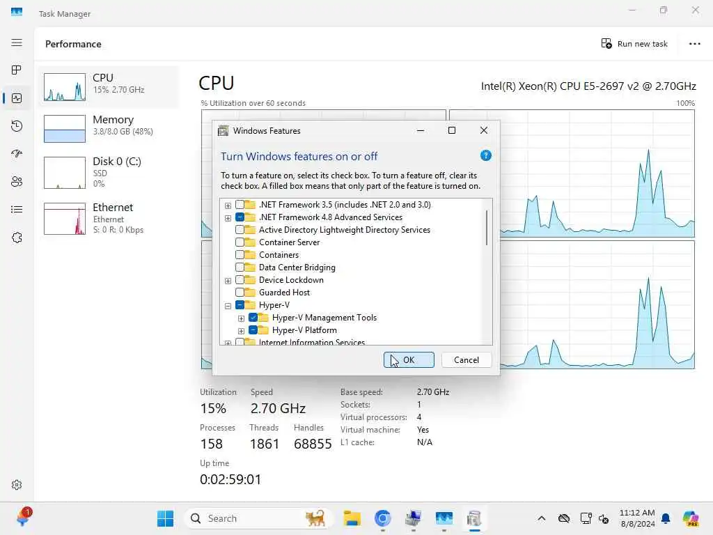Image resolution: width=713 pixels, height=535 pixels.
Task: Enable Device Lockdown checkbox
Action: [x=240, y=280]
